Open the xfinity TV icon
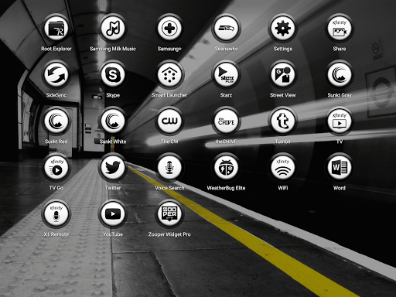Image resolution: width=396 pixels, height=297 pixels. 340,121
